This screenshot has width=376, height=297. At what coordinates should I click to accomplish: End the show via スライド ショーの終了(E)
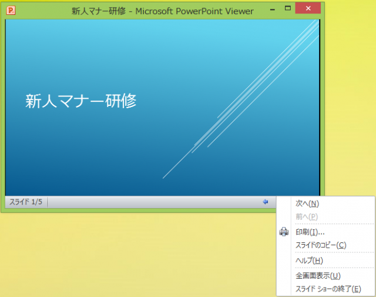point(328,289)
